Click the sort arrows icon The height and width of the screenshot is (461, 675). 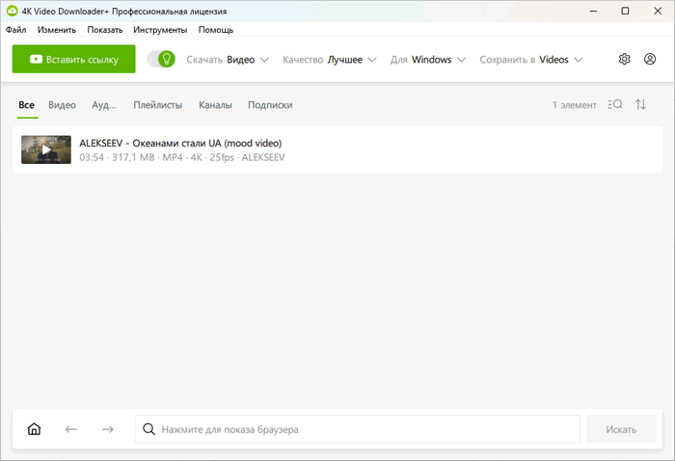pos(640,104)
